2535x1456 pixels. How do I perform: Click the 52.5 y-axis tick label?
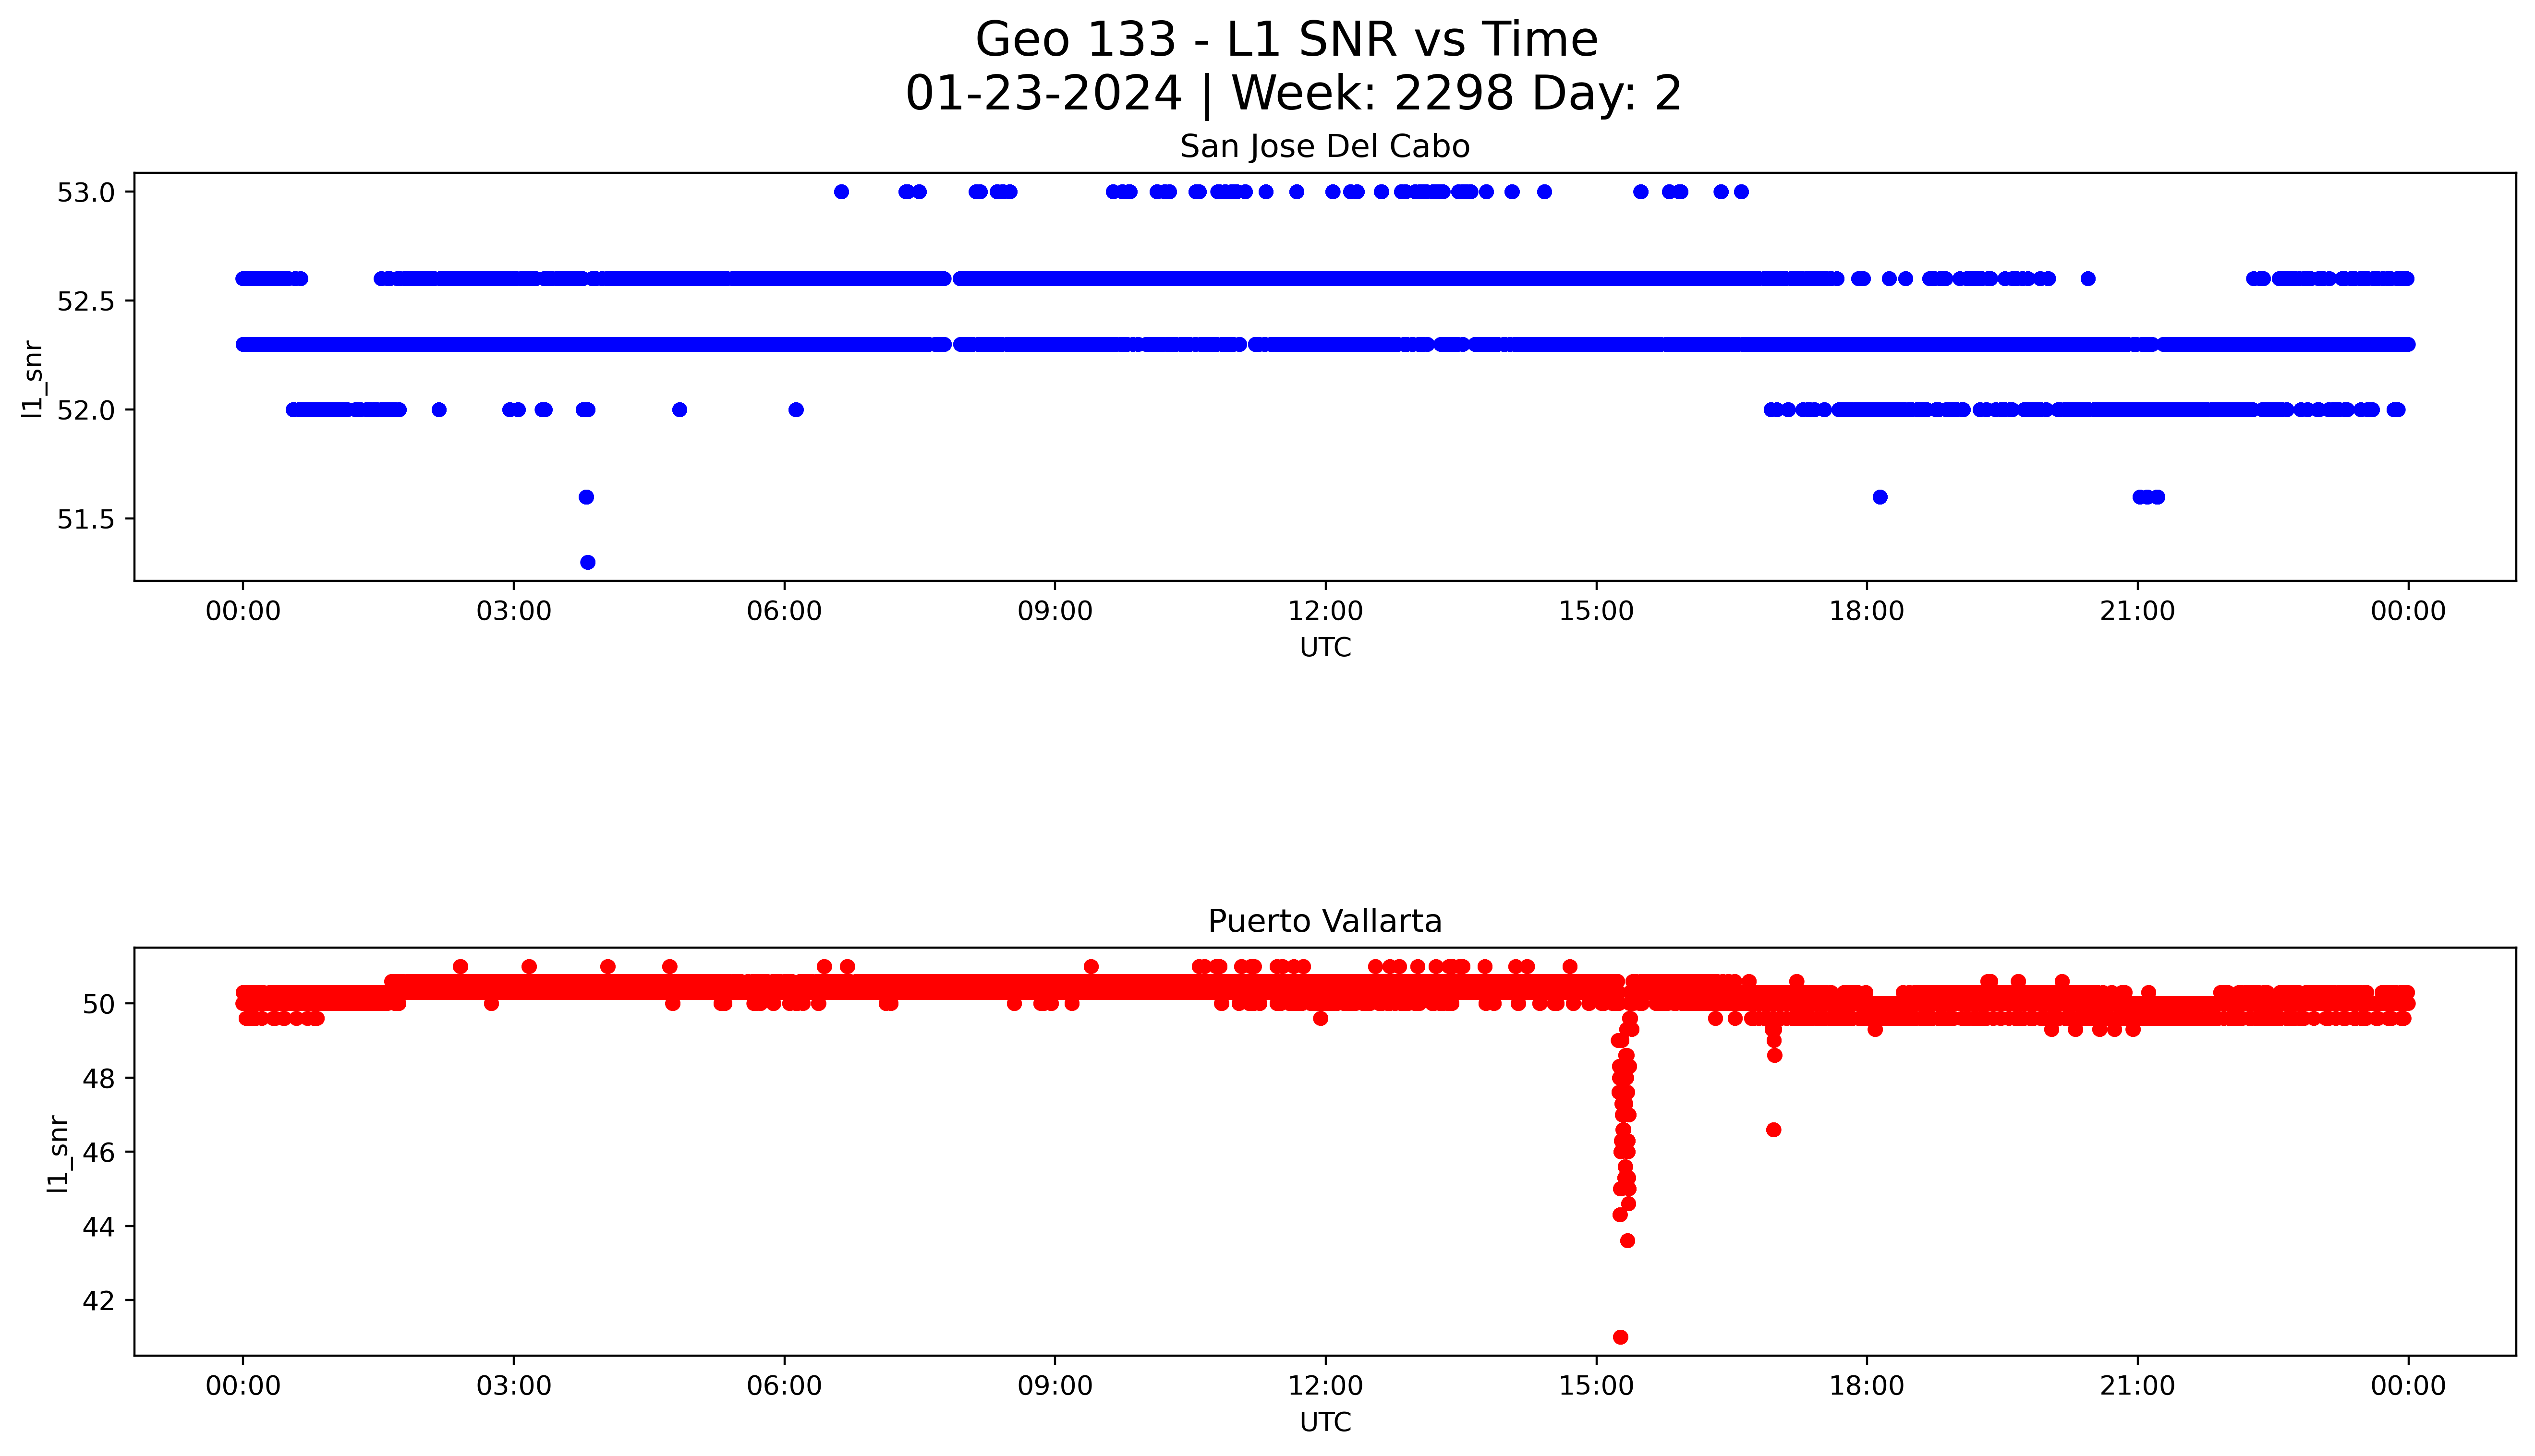point(87,301)
